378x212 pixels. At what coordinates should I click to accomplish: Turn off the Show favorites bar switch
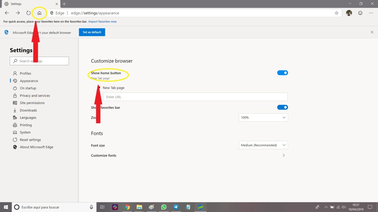[x=282, y=107]
